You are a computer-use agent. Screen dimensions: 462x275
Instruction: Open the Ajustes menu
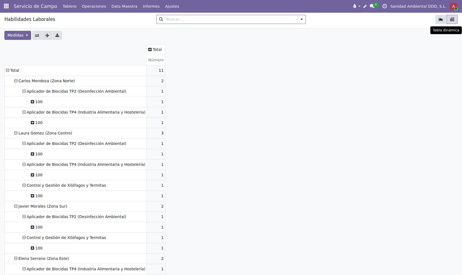(x=172, y=6)
